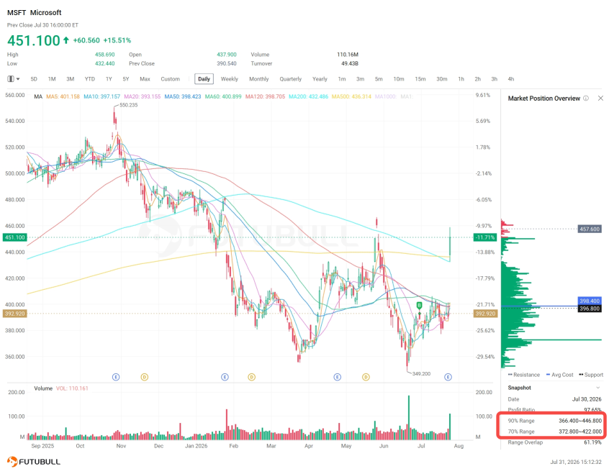Click the green B buy marker on chart

pos(419,306)
